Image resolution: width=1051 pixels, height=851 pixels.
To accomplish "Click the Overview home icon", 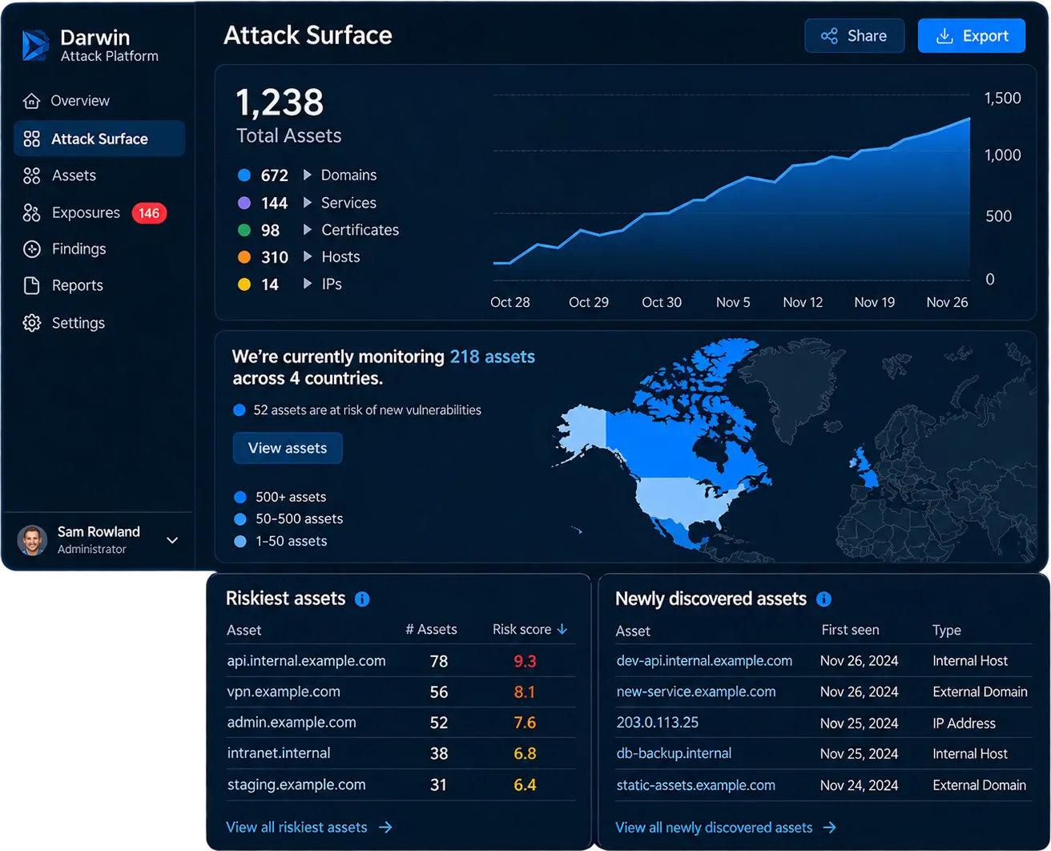I will click(32, 101).
